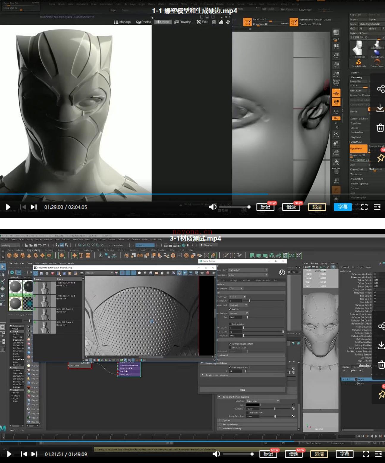Toggle Animated noise pattern checkbox
Image resolution: width=385 pixels, height=463 pixels.
pos(230,344)
